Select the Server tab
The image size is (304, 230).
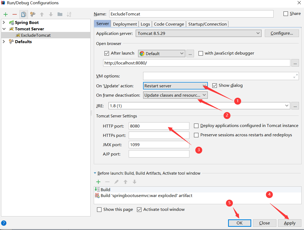pyautogui.click(x=103, y=24)
